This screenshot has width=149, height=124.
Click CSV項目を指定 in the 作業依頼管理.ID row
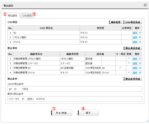pyautogui.click(x=93, y=68)
